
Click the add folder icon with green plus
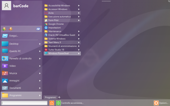(4, 29)
